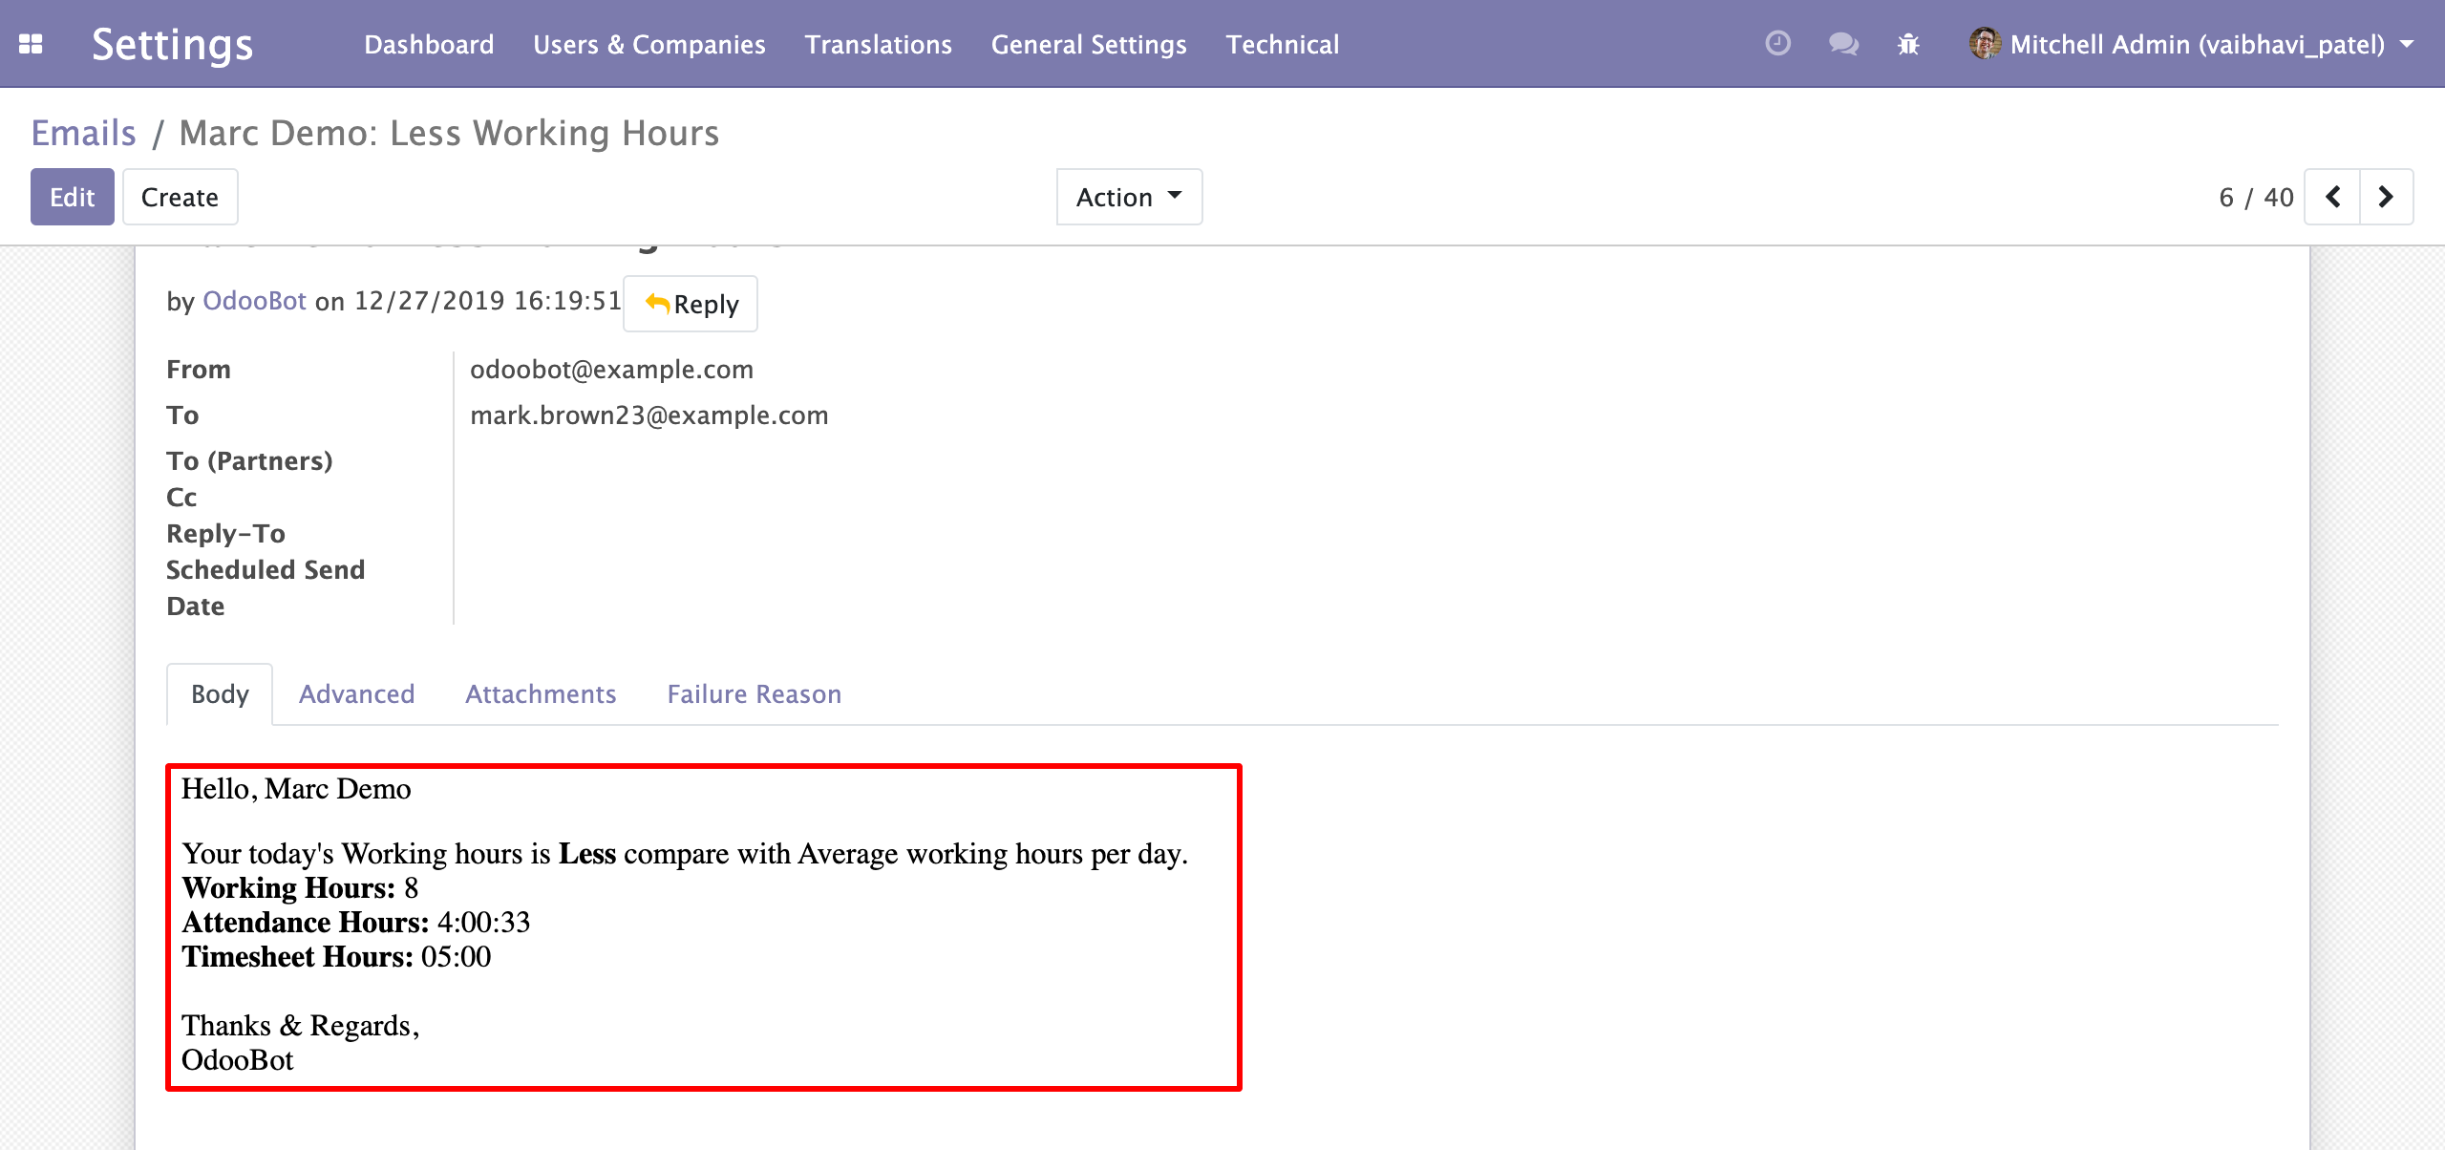Screen dimensions: 2445x1150
Task: Click Mitchell Admin avatar picture
Action: [x=1985, y=44]
